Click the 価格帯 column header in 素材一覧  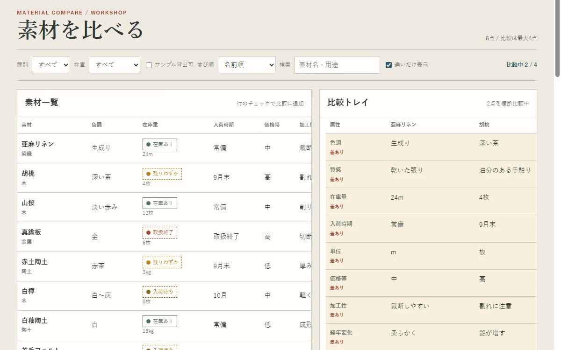[x=272, y=125]
